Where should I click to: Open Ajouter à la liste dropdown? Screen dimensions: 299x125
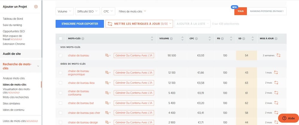[x=193, y=24]
